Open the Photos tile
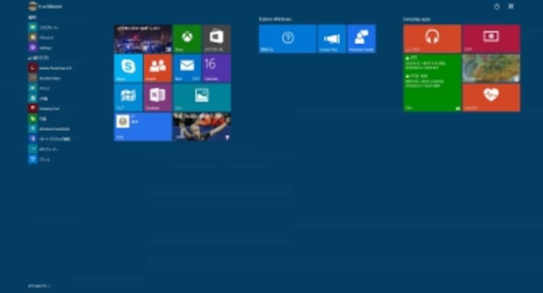The height and width of the screenshot is (293, 543). [x=202, y=97]
